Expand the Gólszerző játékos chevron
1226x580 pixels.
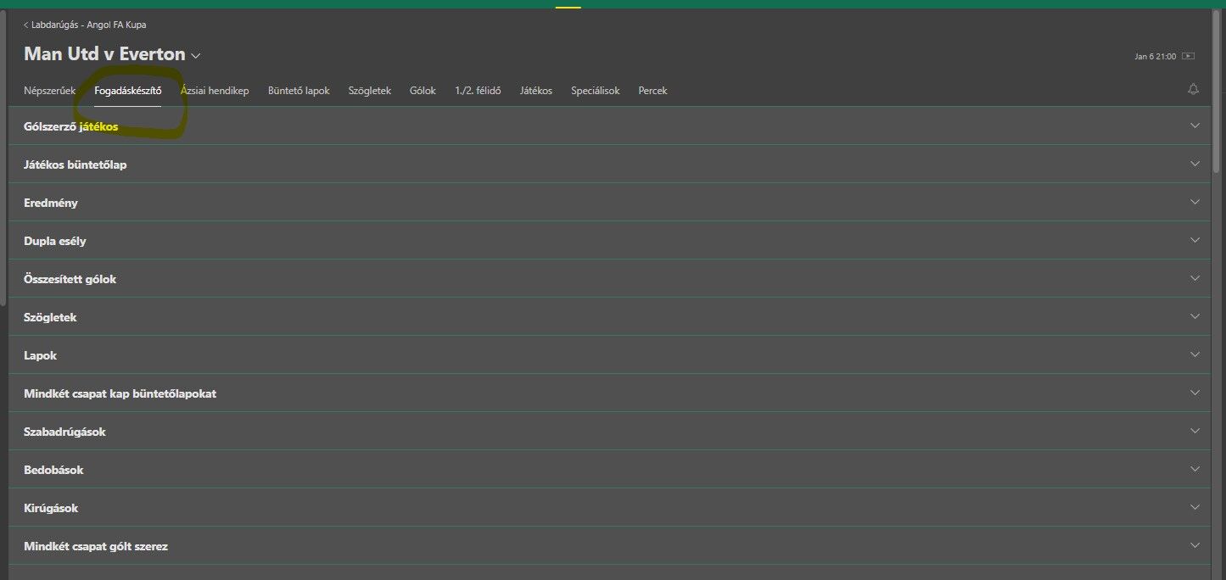click(x=1195, y=125)
